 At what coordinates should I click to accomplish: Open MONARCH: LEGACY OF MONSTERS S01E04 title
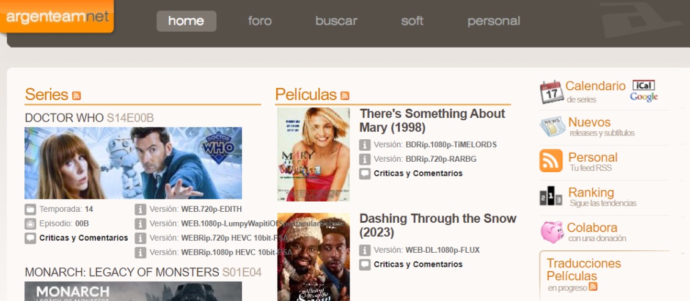143,272
